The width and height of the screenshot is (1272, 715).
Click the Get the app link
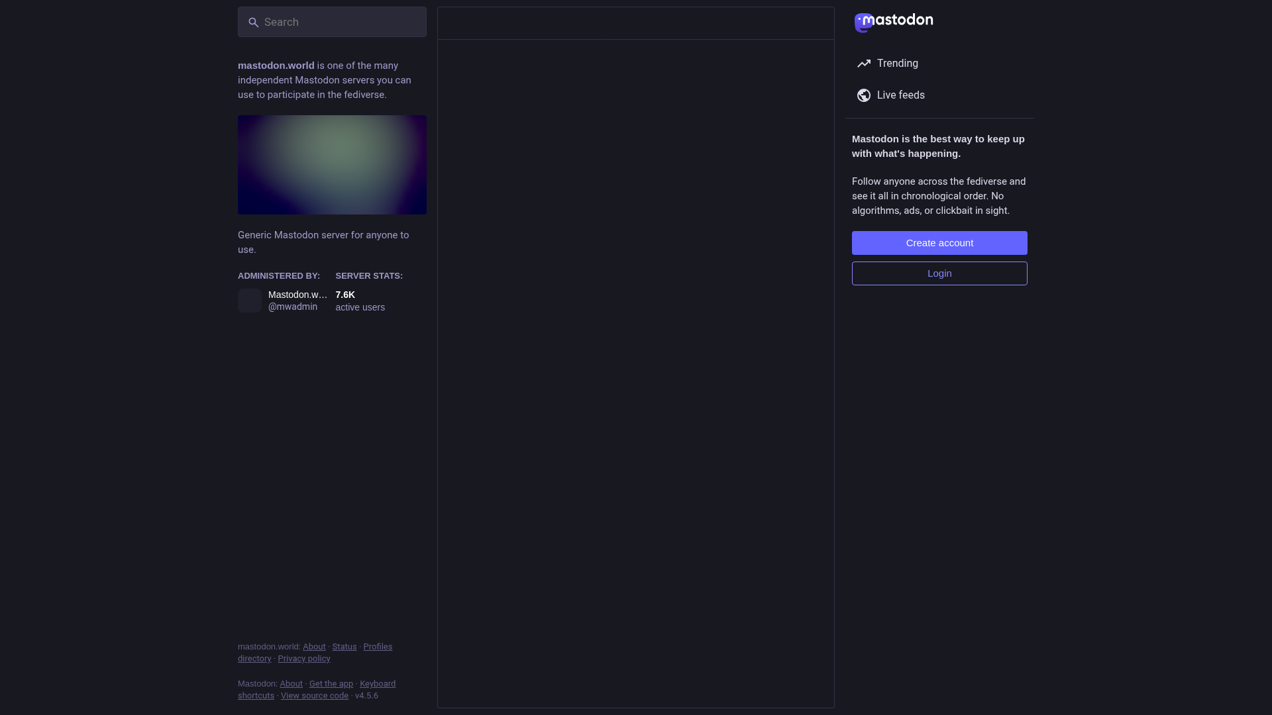point(331,684)
